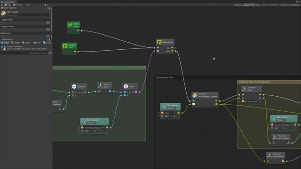Click the Get Random List Item super unit icon
301x169 pixels.
tap(195, 95)
